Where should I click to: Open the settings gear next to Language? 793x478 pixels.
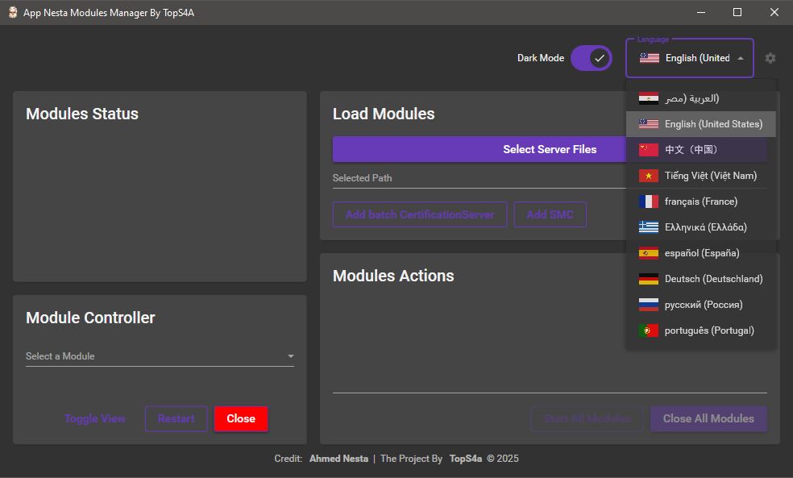770,57
